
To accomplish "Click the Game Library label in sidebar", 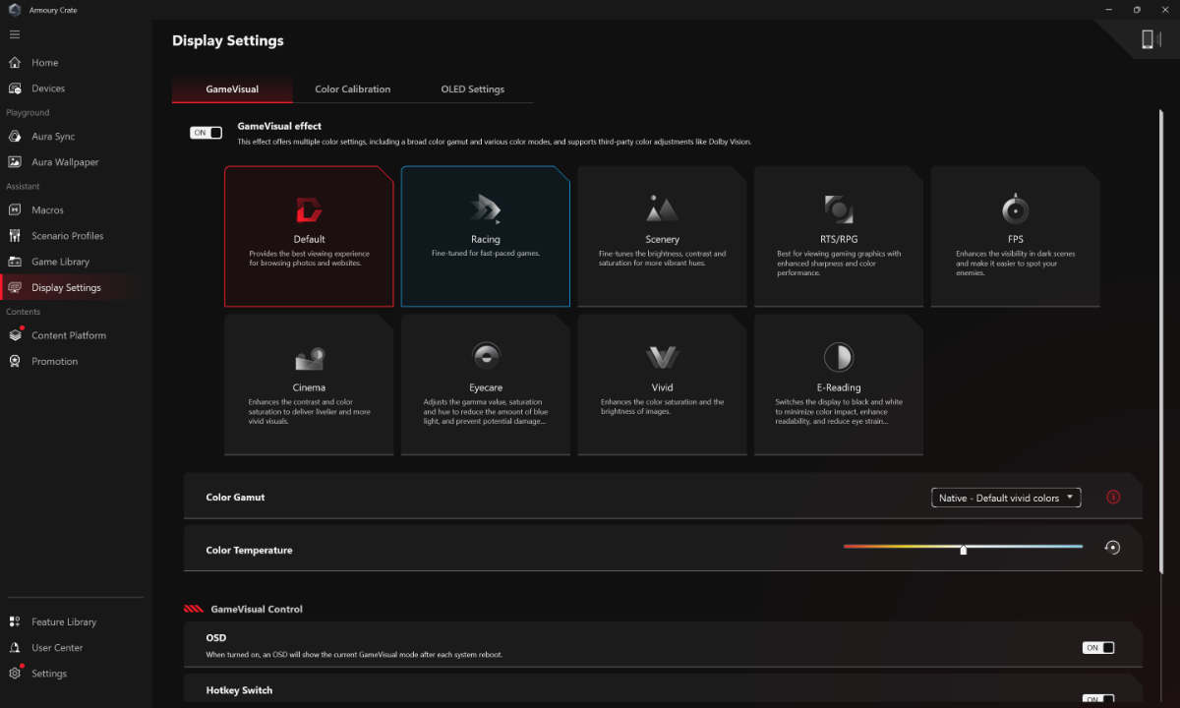I will pos(60,262).
